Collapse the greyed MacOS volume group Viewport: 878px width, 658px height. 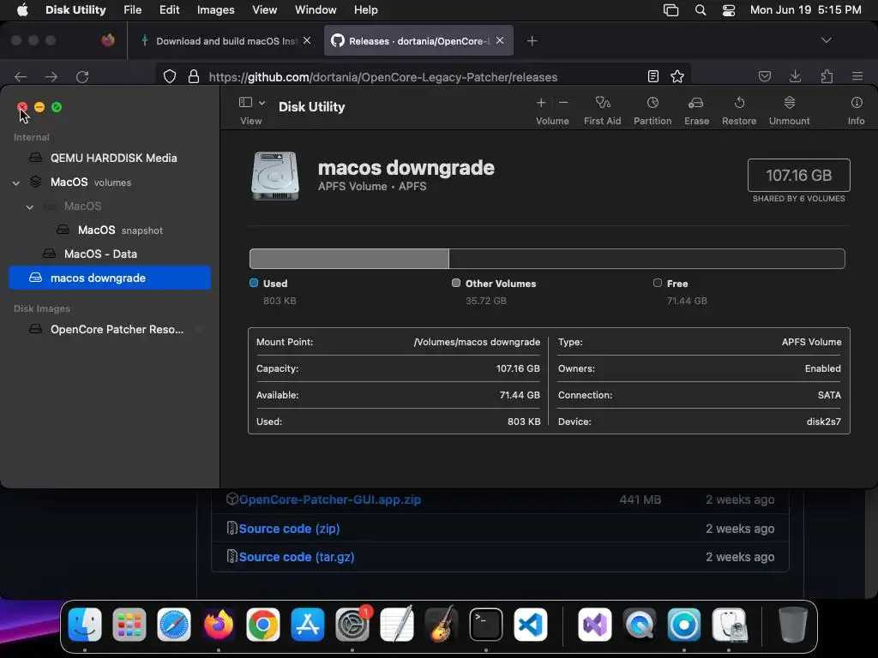coord(30,207)
